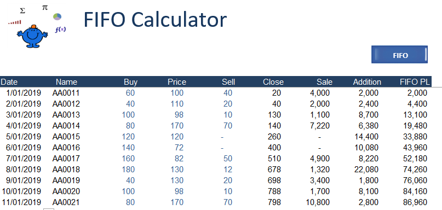The height and width of the screenshot is (210, 442).
Task: Select the FIFO PL column header
Action: (x=415, y=82)
